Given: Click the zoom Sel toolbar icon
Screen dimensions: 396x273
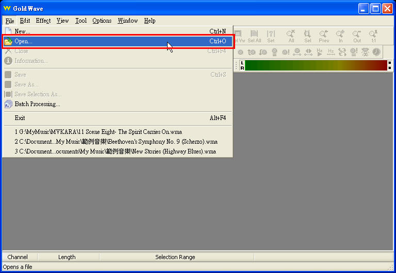Looking at the screenshot, I should click(x=308, y=36).
